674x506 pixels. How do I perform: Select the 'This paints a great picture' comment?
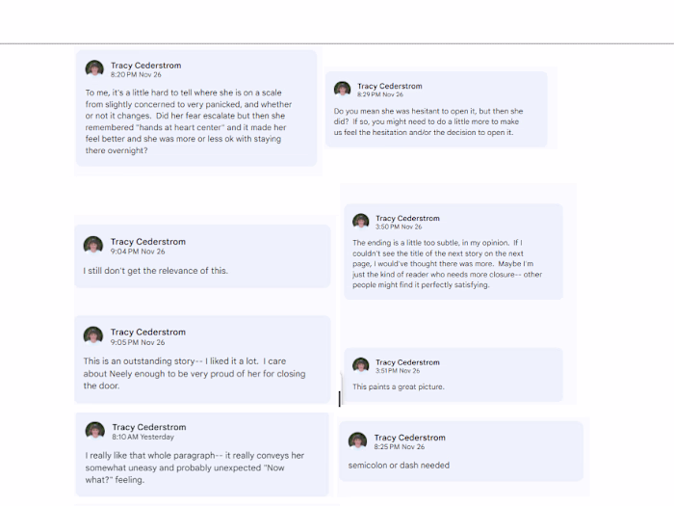click(x=454, y=375)
